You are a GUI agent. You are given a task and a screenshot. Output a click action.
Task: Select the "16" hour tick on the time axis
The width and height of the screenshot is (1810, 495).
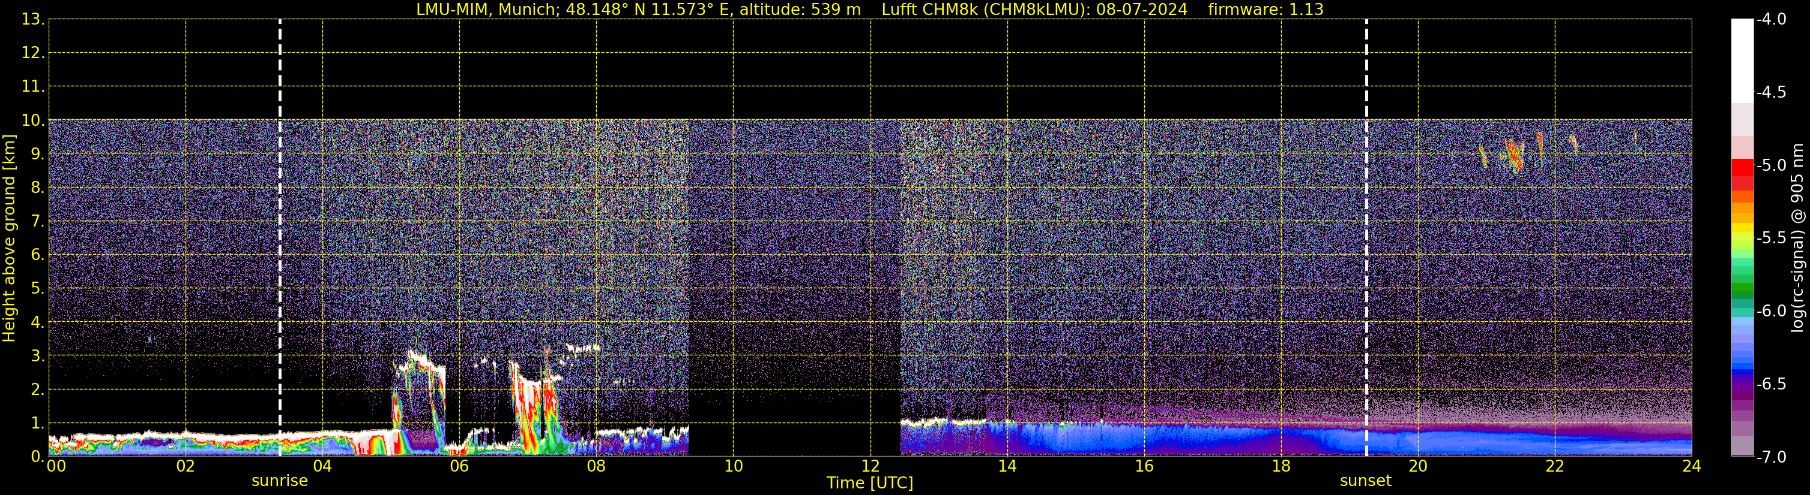1145,466
